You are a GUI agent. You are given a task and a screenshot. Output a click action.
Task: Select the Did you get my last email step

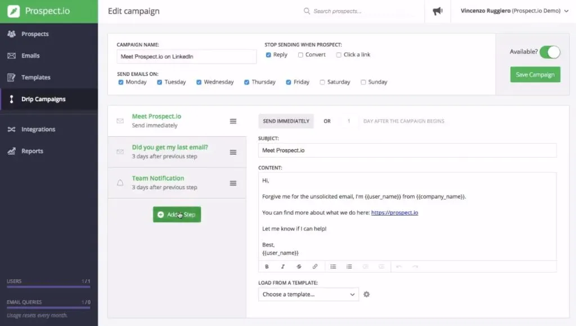[x=177, y=152]
